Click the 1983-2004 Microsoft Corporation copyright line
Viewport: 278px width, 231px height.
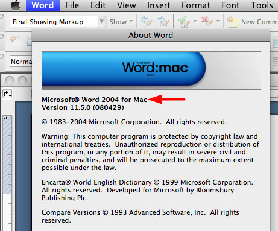pos(134,122)
